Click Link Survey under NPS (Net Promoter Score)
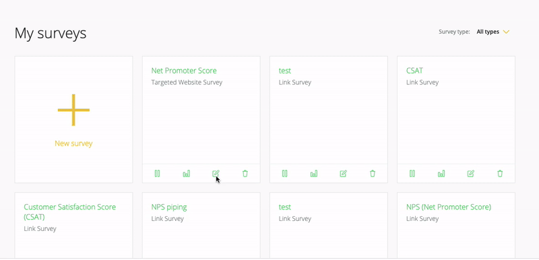 (x=422, y=219)
